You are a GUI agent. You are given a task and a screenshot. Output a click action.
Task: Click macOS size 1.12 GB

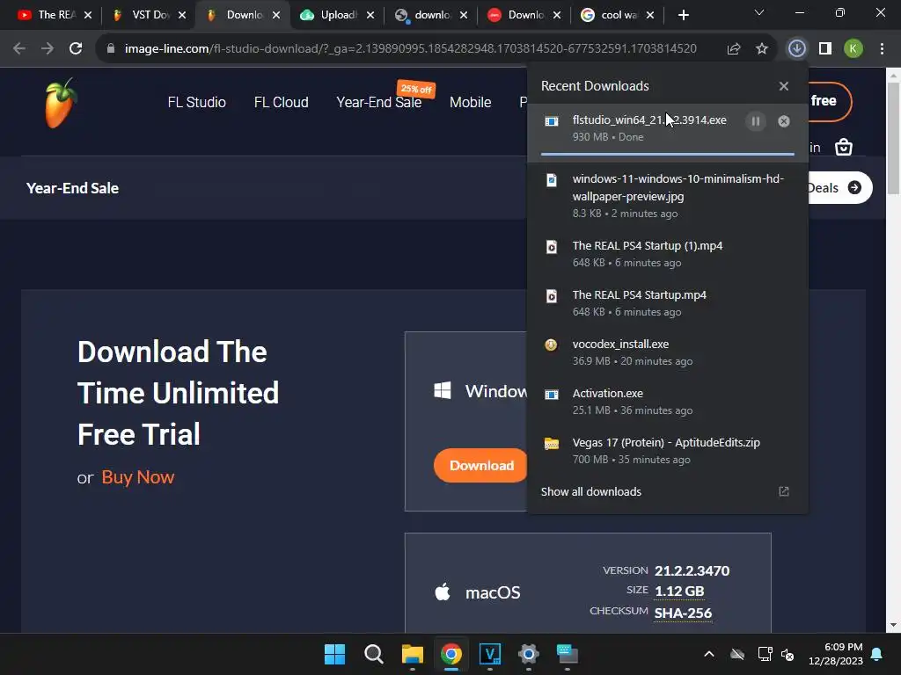(x=679, y=592)
